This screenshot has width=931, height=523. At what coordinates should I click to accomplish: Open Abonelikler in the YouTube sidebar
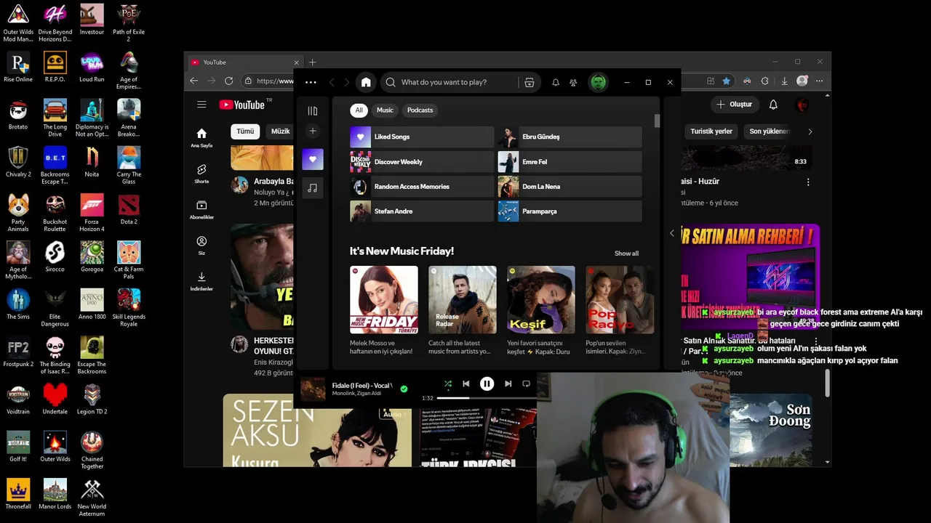tap(201, 210)
